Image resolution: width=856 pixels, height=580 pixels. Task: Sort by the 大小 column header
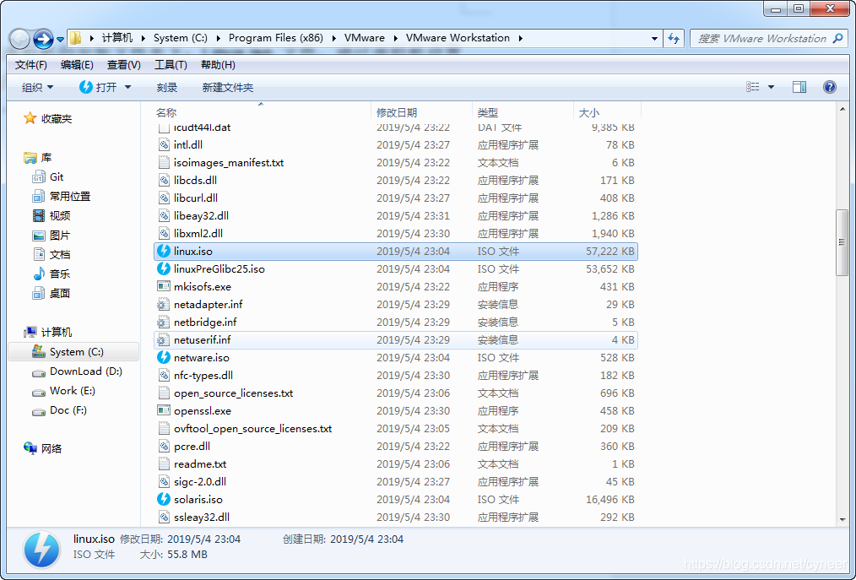pos(588,112)
